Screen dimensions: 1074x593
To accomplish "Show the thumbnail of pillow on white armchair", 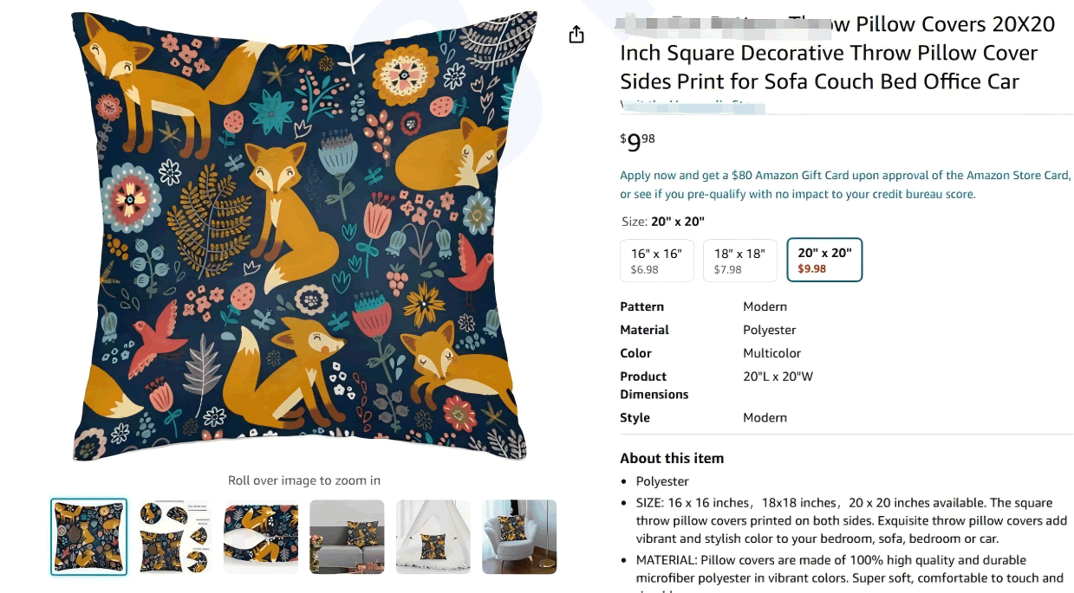I will tap(519, 537).
